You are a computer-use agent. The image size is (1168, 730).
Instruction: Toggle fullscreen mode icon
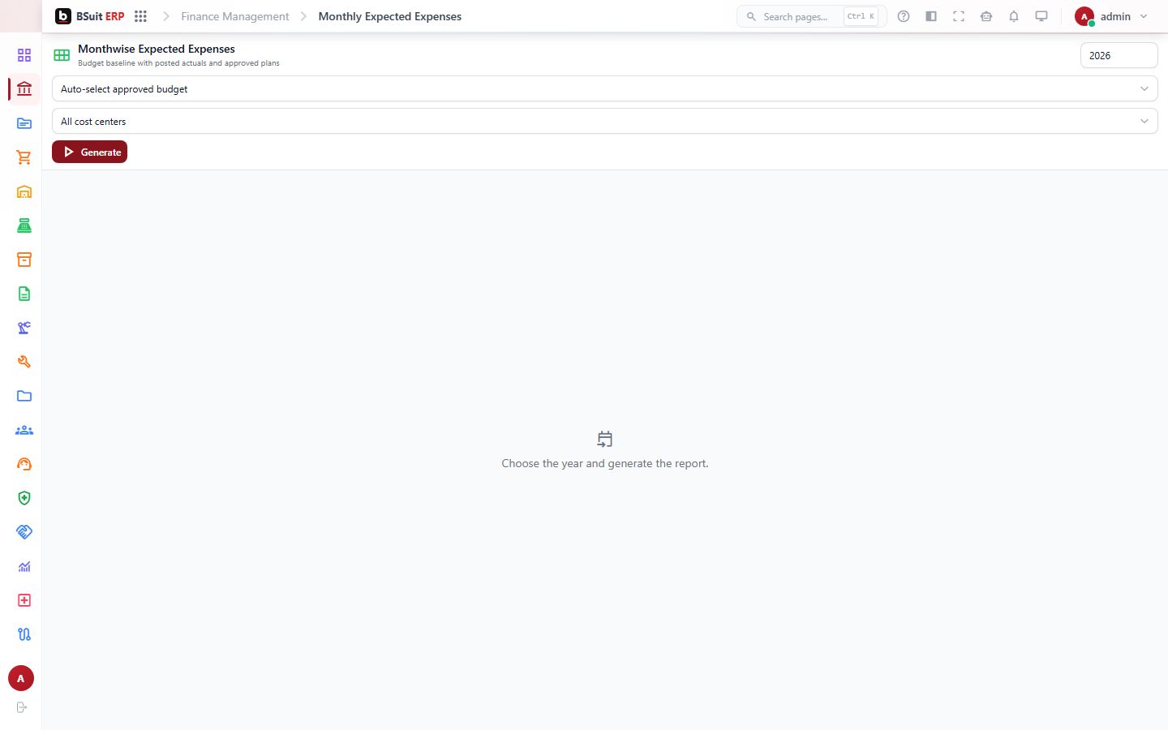pos(959,16)
